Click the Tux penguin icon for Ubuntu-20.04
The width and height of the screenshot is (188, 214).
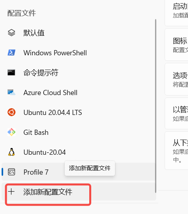(x=12, y=152)
